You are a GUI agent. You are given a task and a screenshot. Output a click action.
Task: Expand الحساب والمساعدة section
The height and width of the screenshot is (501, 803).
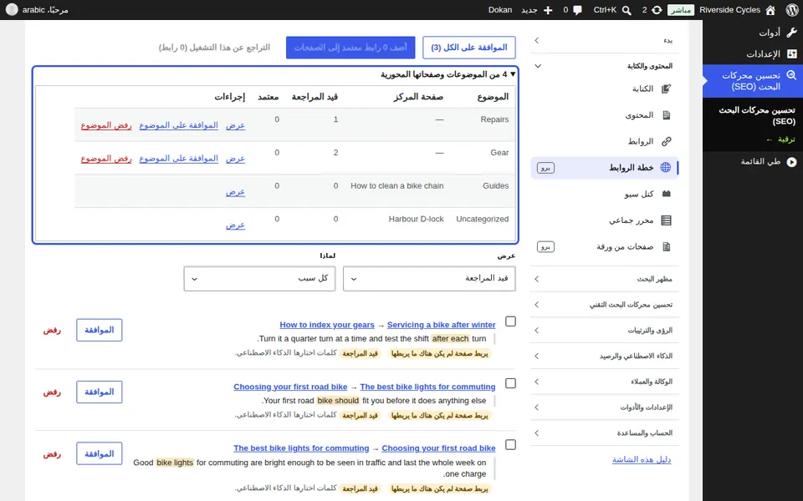[x=605, y=433]
